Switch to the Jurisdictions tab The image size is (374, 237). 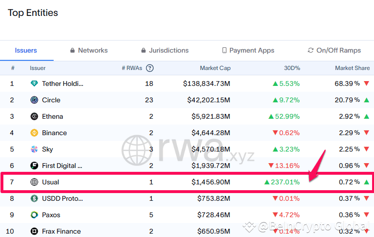(165, 50)
